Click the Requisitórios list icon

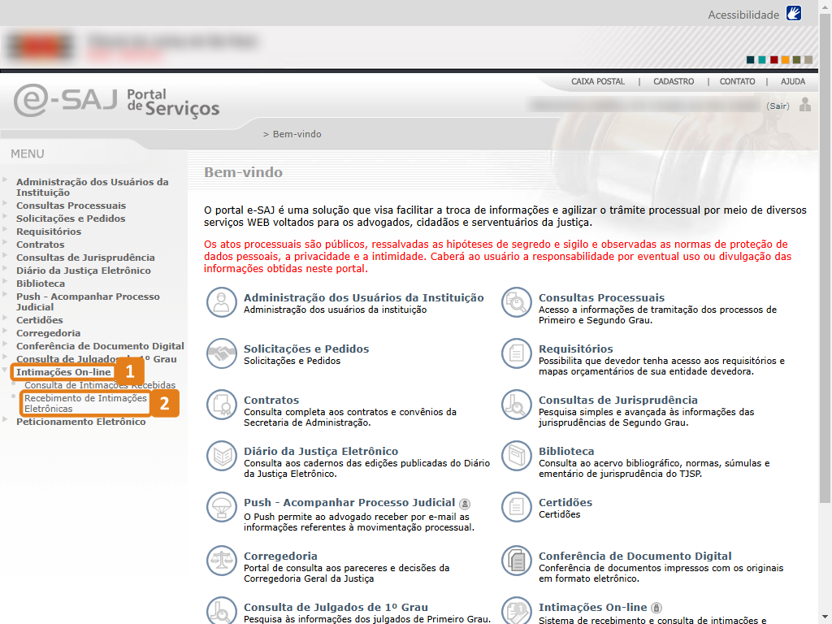coord(516,353)
